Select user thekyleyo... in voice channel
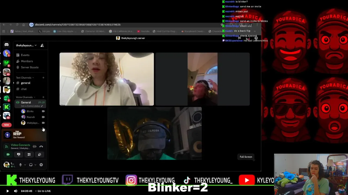Image resolution: width=348 pixels, height=195 pixels. click(33, 123)
